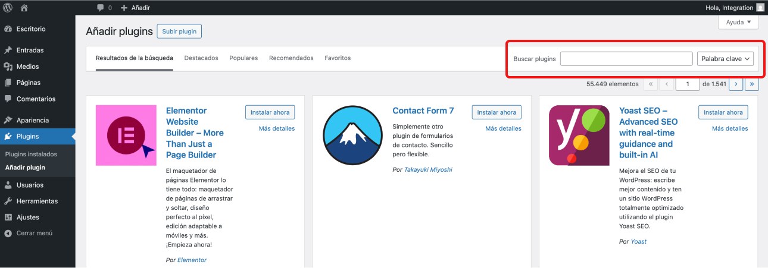Click the Yoast SEO plugin thumbnail

579,135
